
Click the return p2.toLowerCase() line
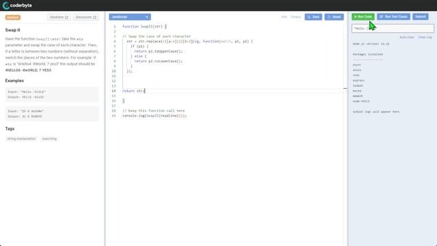pos(158,61)
